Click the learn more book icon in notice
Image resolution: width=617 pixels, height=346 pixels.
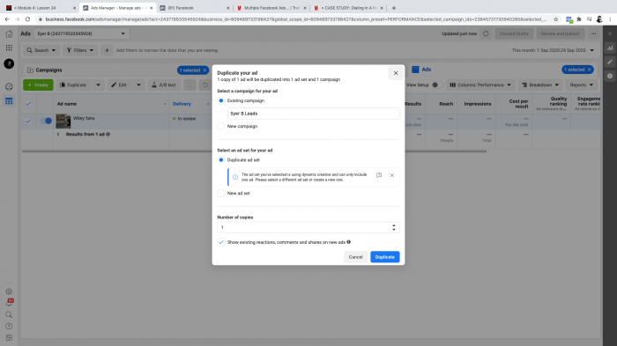click(x=379, y=175)
